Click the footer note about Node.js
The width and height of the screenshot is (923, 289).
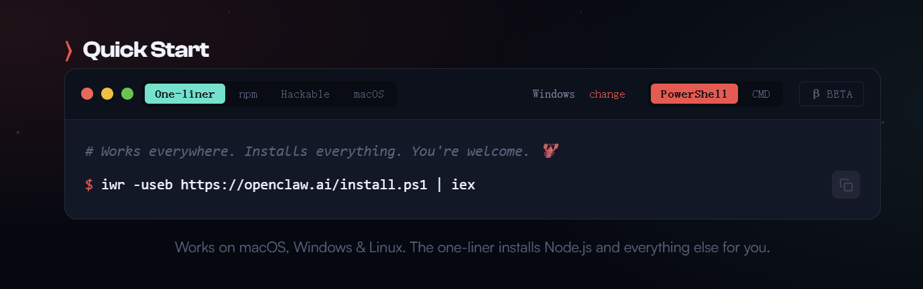click(473, 248)
